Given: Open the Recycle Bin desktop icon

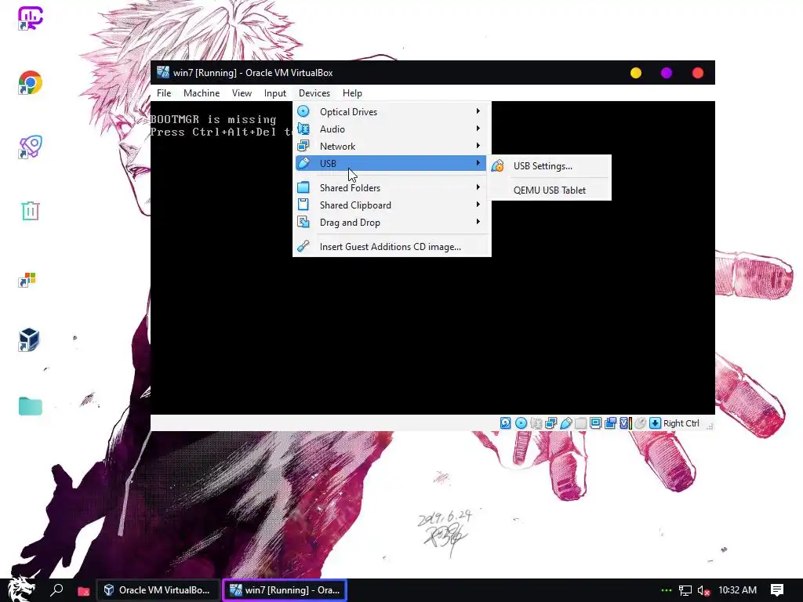Looking at the screenshot, I should [x=31, y=210].
